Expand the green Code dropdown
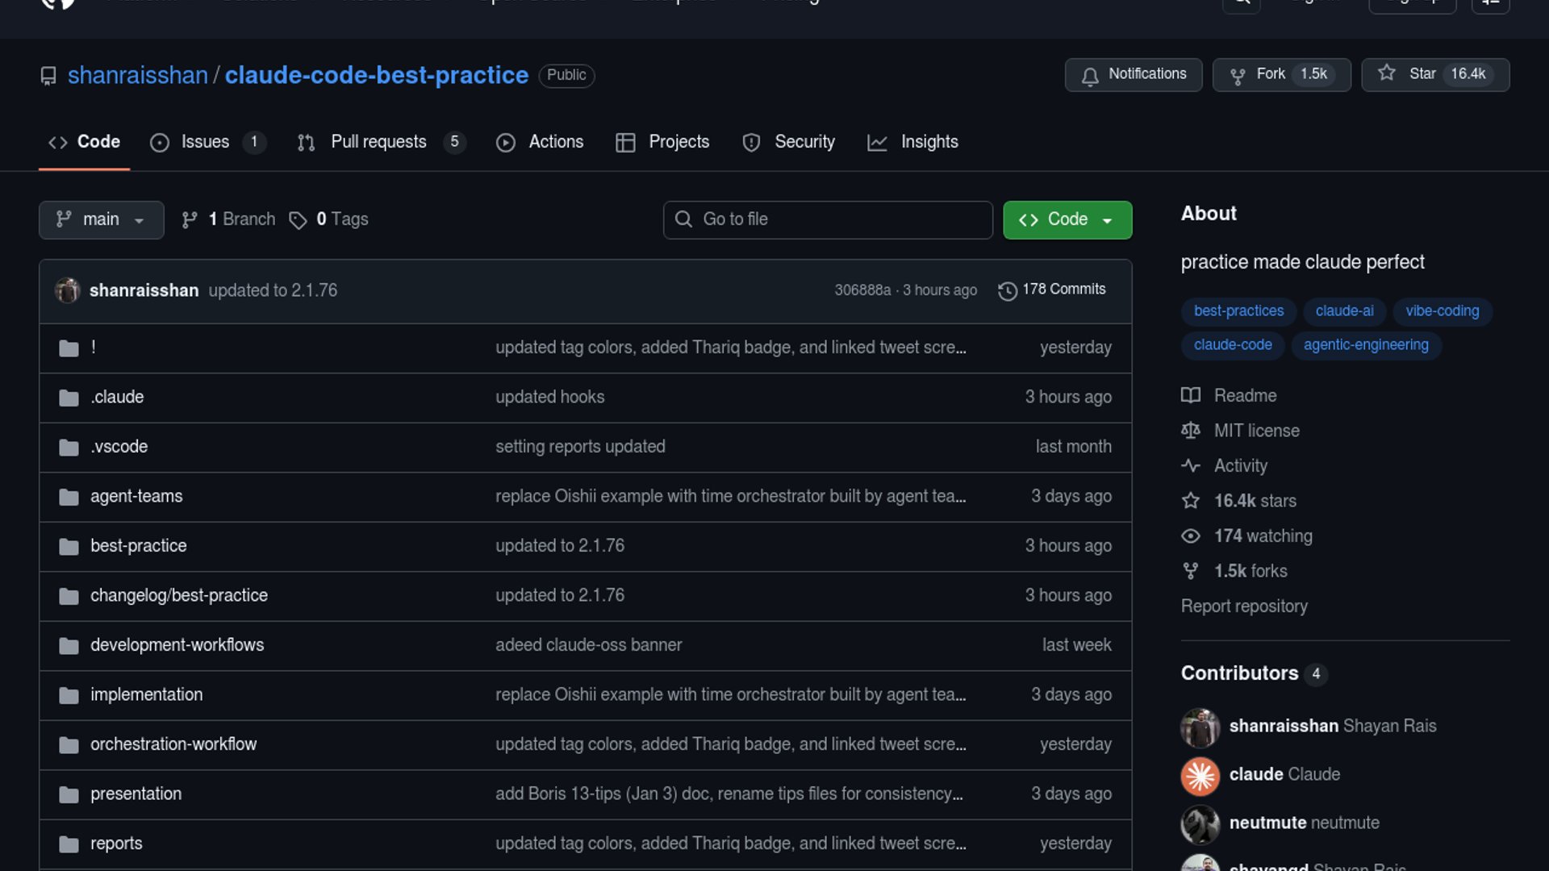 pyautogui.click(x=1067, y=220)
